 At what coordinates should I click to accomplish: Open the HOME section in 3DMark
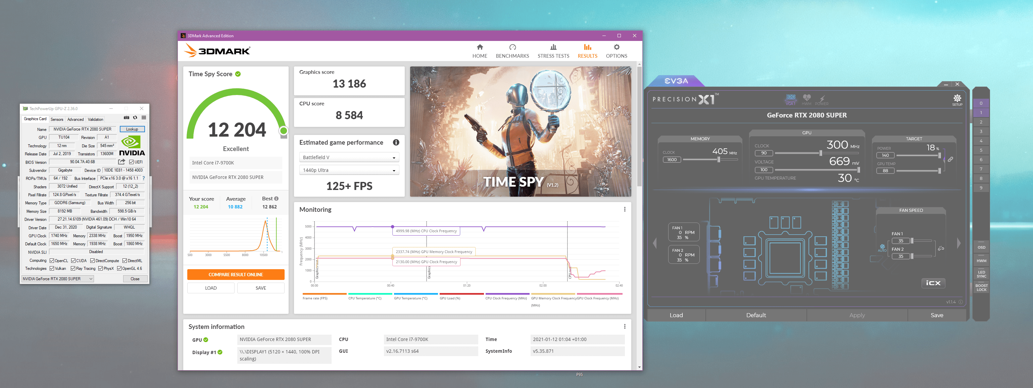[480, 51]
